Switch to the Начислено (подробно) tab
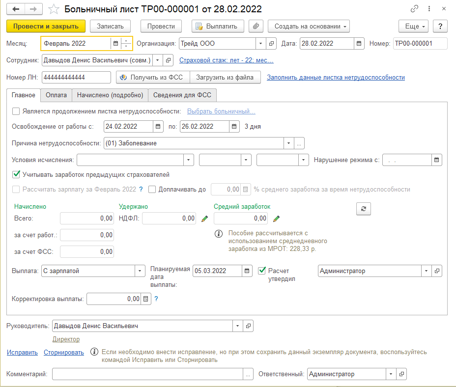The image size is (456, 387). pyautogui.click(x=110, y=95)
